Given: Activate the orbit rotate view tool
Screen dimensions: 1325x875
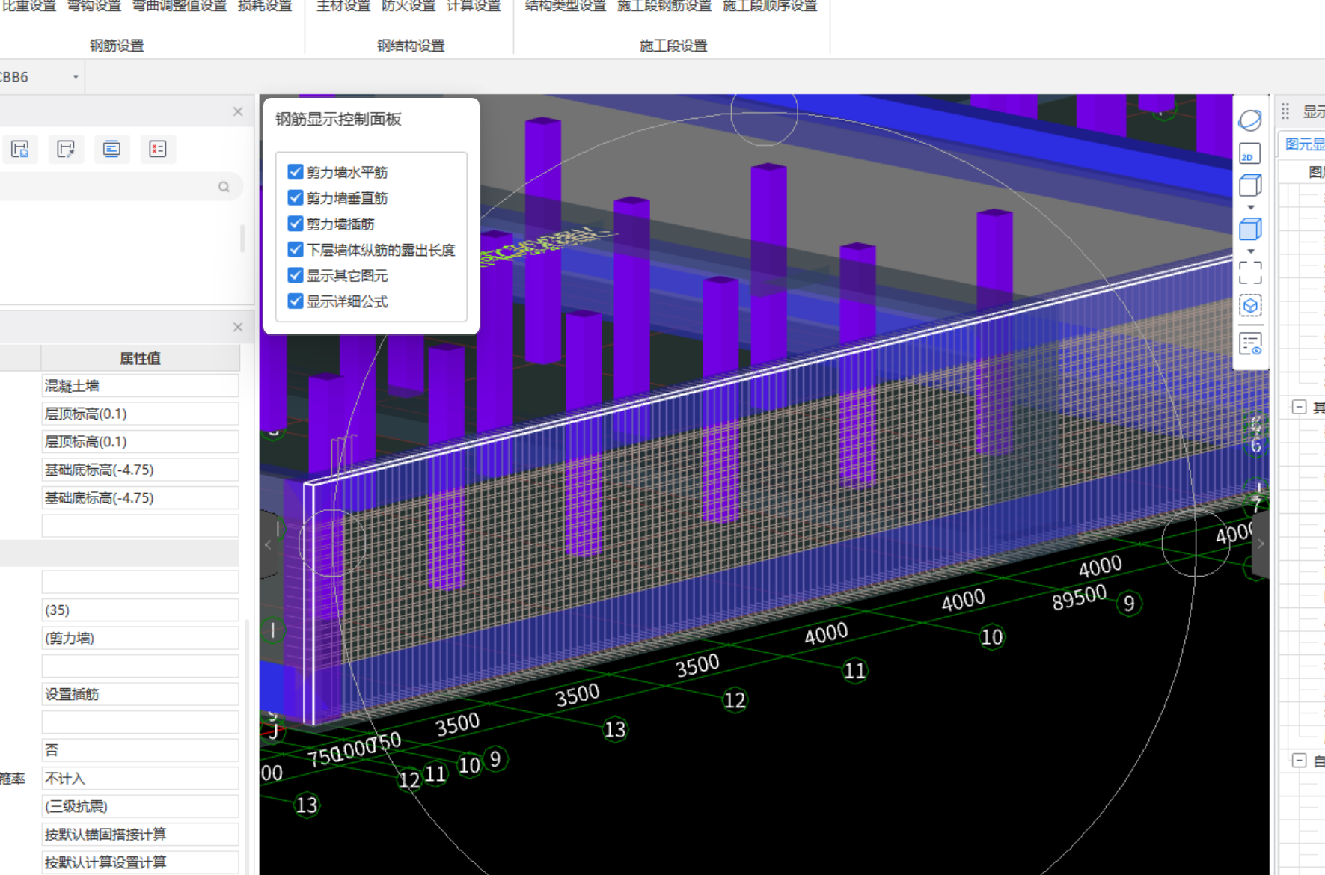Looking at the screenshot, I should (x=1250, y=120).
